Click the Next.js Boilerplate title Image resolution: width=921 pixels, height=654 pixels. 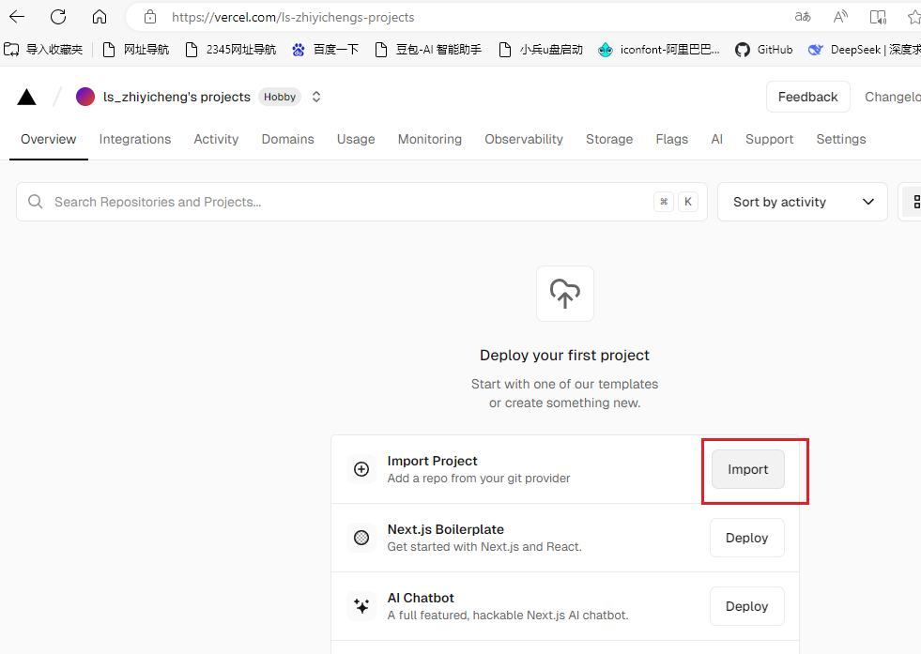click(x=446, y=529)
